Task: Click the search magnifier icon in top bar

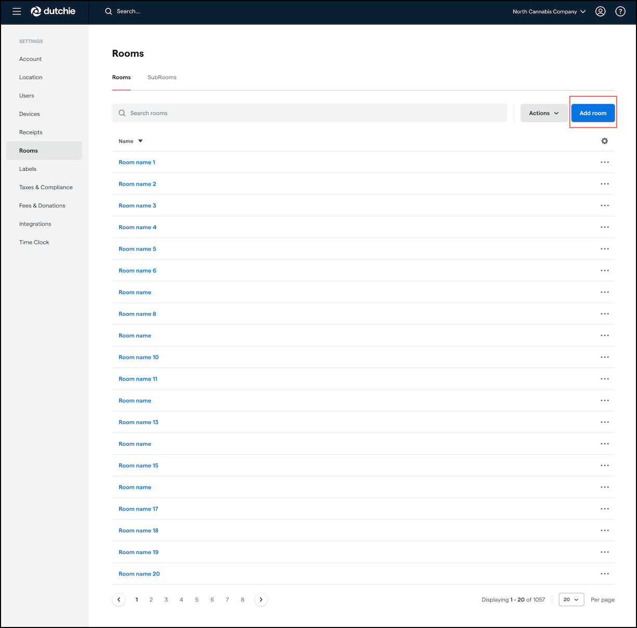Action: (x=109, y=11)
